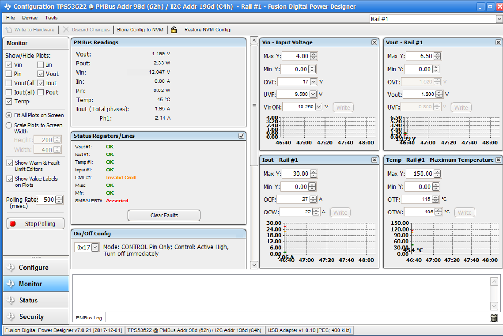Click the Monitor section in sidebar

[x=36, y=284]
